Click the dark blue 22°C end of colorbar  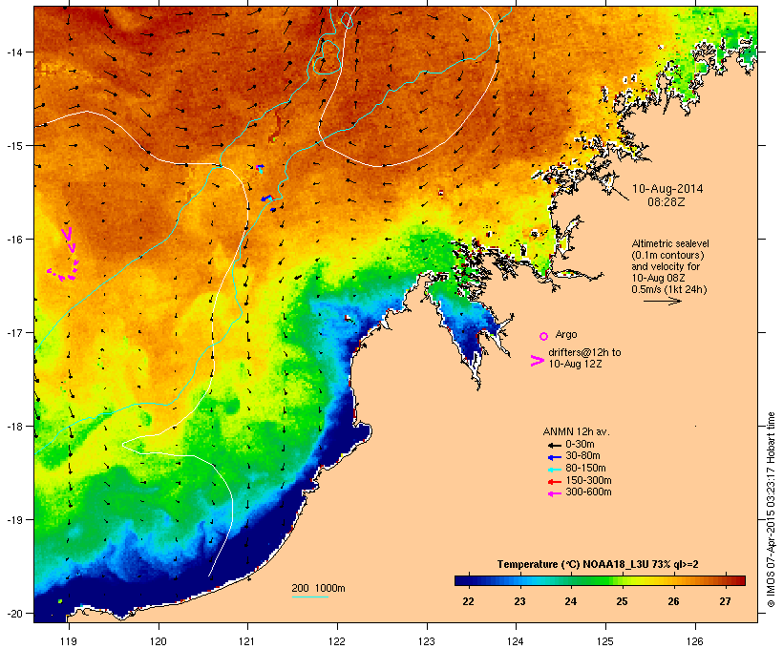point(462,580)
